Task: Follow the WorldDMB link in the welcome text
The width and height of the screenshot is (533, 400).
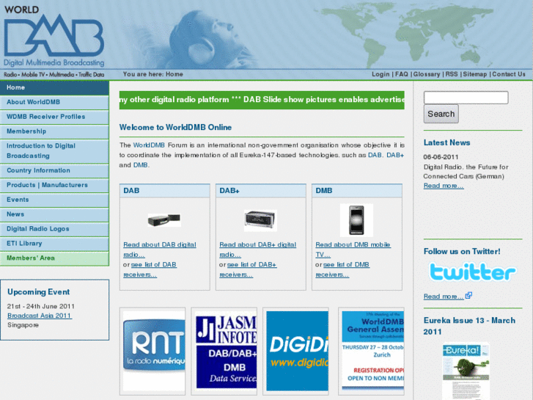Action: pos(149,145)
